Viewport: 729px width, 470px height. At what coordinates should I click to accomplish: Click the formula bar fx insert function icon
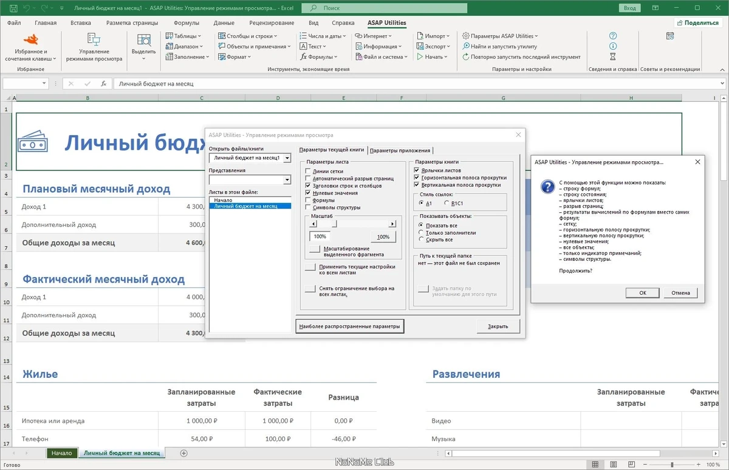104,84
